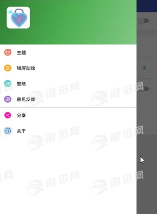Tap the heart padlock app logo
Image resolution: width=157 pixels, height=214 pixels.
[18, 18]
